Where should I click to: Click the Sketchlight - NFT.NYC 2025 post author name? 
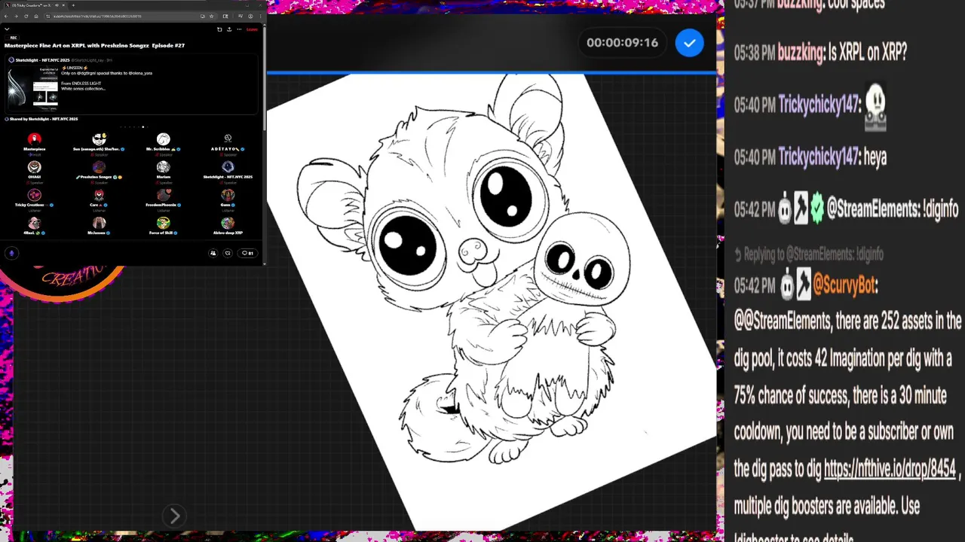(x=43, y=60)
